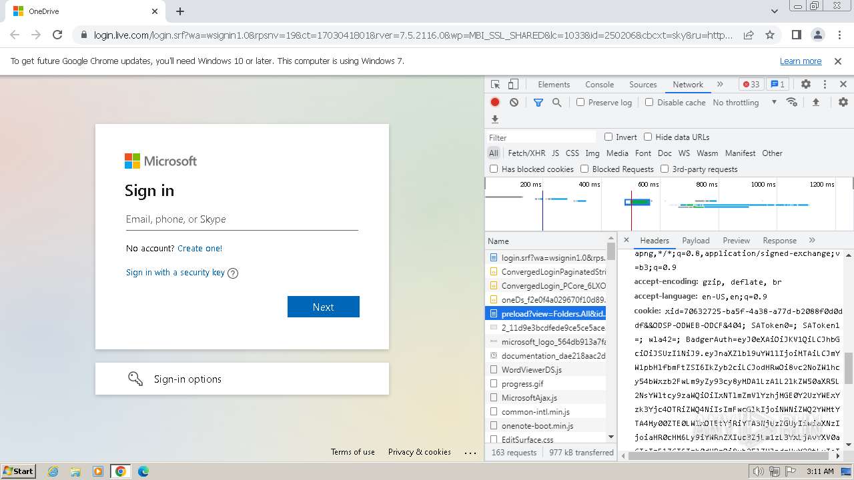Click Email, phone, or Skype field

[x=242, y=219]
